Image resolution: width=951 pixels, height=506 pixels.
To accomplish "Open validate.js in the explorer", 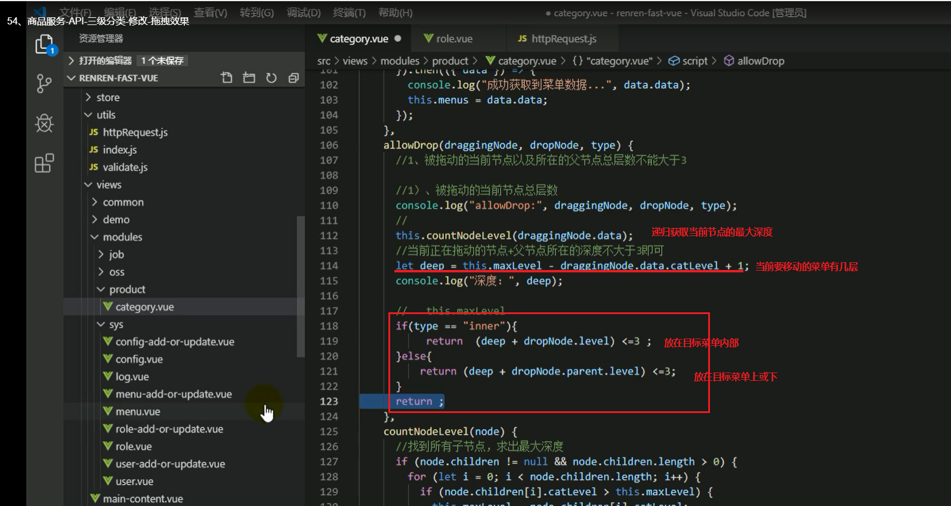I will (x=125, y=167).
